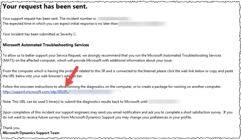
Task: Click the "Your request has been sent." heading
Action: coord(45,7)
